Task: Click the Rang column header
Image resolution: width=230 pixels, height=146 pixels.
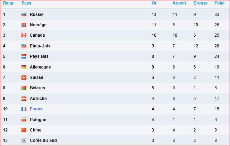Action: click(8, 3)
